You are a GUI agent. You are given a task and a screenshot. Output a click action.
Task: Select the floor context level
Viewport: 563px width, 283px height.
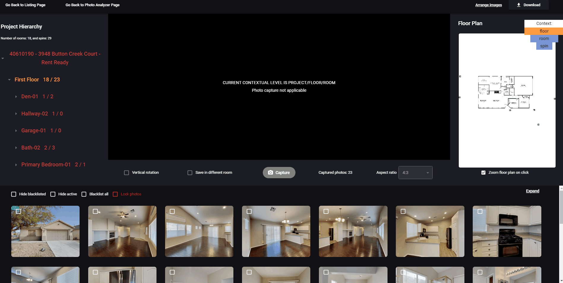[x=544, y=31]
